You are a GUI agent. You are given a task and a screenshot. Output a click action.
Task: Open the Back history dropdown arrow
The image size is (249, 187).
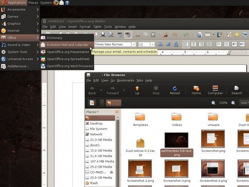[x=101, y=90]
